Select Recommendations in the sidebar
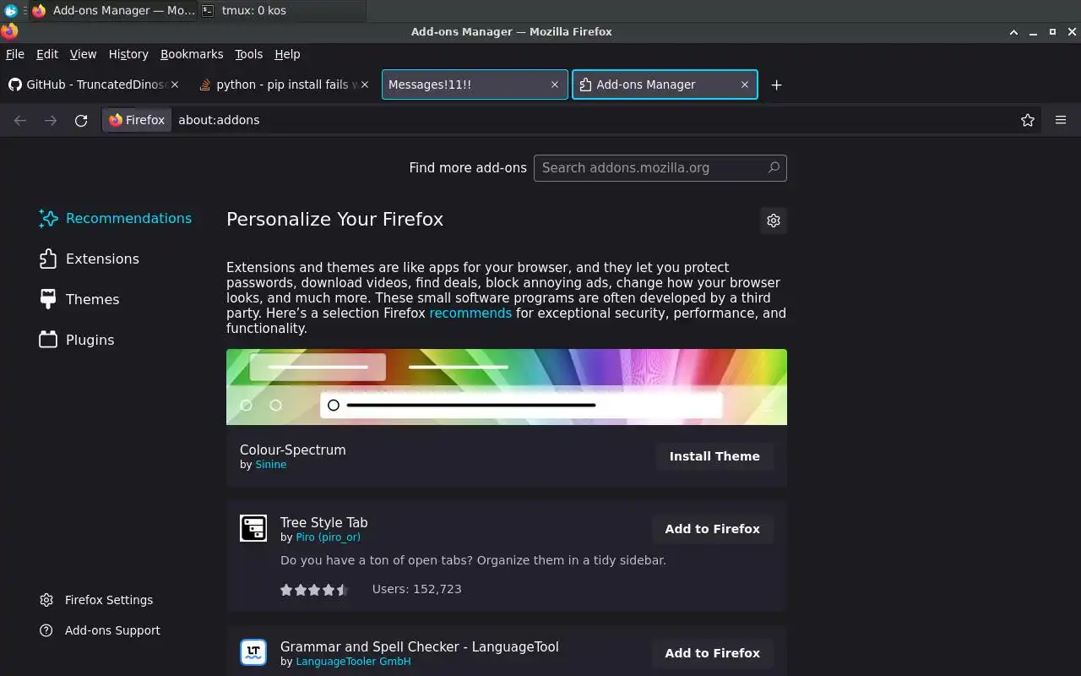Viewport: 1081px width, 676px height. [116, 218]
